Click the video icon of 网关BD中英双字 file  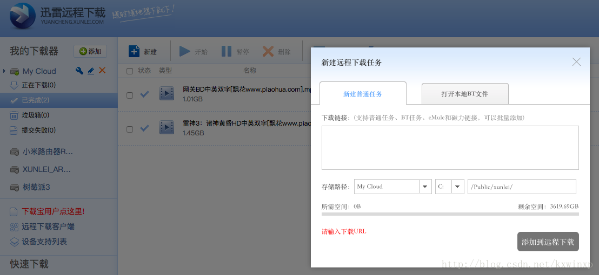coord(167,93)
